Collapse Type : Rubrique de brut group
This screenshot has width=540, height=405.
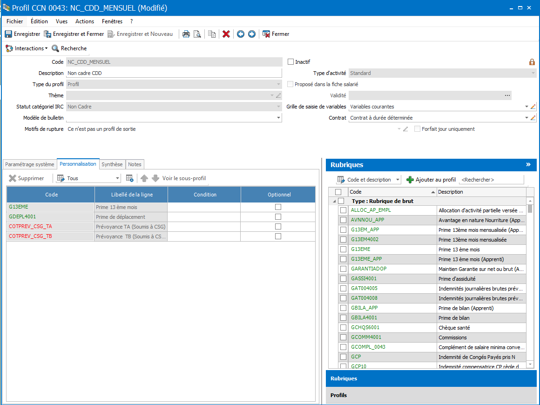click(x=334, y=201)
